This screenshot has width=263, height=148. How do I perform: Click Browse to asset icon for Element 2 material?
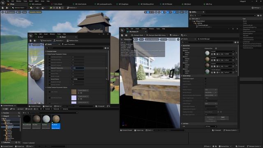[215, 66]
